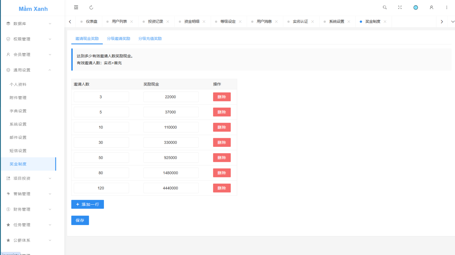Delete the row with 22000 reward

point(222,97)
